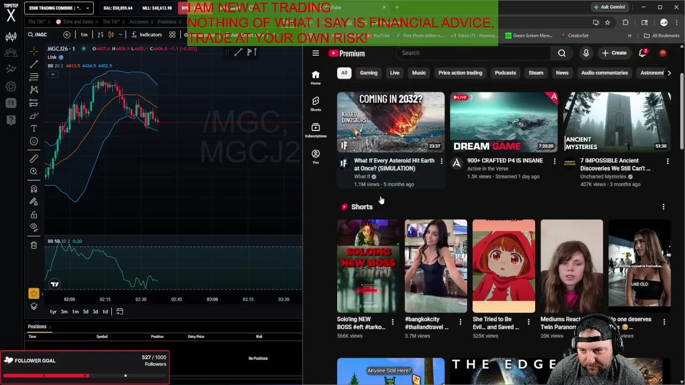Open the TopstepX settings gear
This screenshot has width=685, height=385.
[11, 86]
